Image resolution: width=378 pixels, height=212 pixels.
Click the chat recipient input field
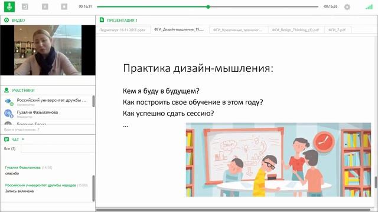pyautogui.click(x=58, y=149)
